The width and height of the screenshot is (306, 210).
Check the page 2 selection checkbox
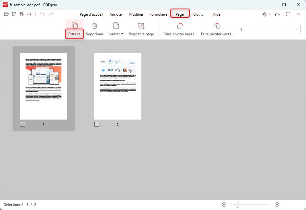97,124
